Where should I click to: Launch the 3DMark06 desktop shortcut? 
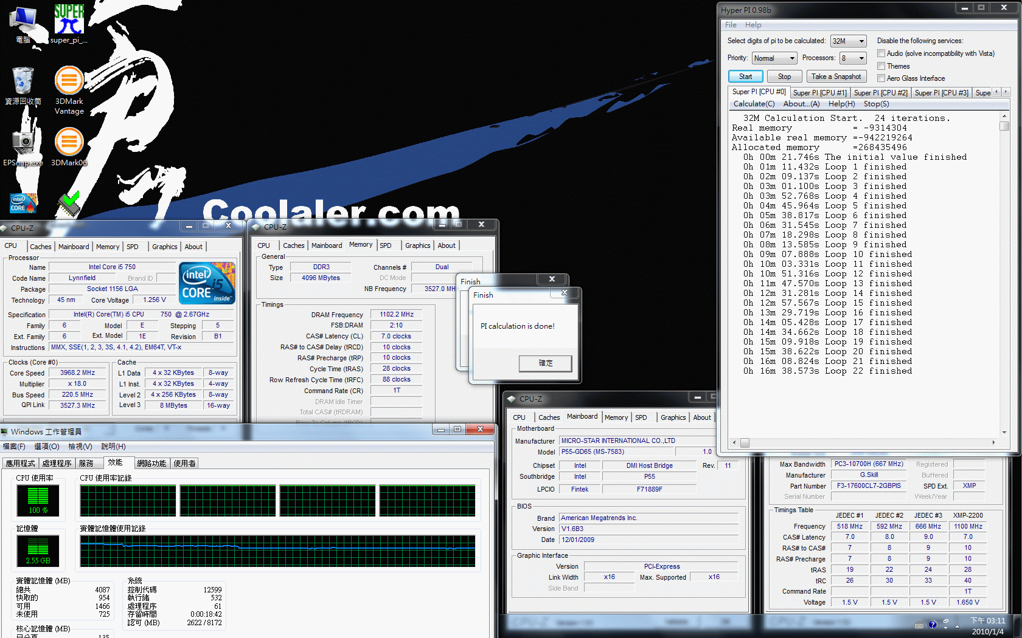click(x=69, y=146)
